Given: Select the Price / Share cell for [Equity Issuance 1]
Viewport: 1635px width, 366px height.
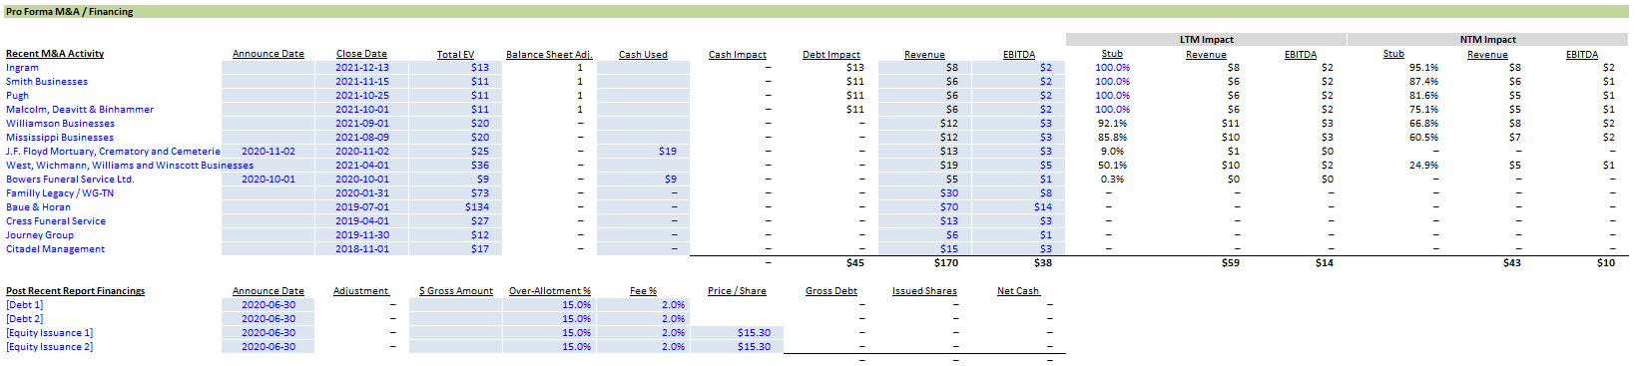Looking at the screenshot, I should [x=737, y=333].
